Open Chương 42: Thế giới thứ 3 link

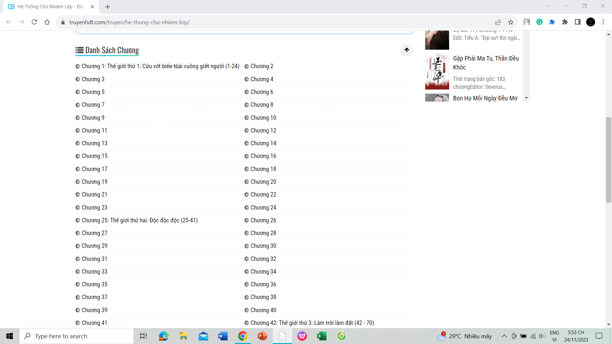coord(312,323)
